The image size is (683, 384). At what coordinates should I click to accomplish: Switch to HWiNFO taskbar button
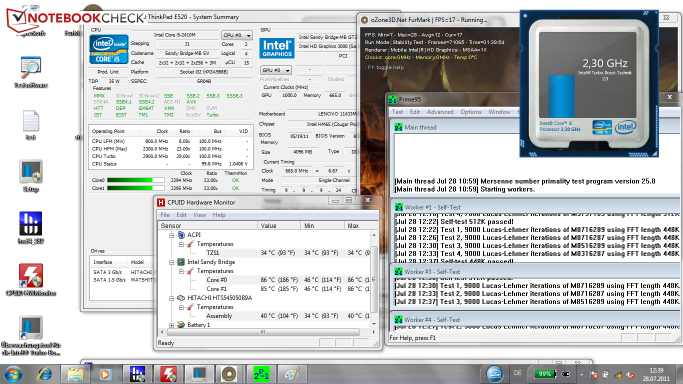tap(136, 373)
